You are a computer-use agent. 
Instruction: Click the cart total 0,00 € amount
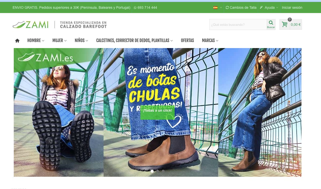296,25
